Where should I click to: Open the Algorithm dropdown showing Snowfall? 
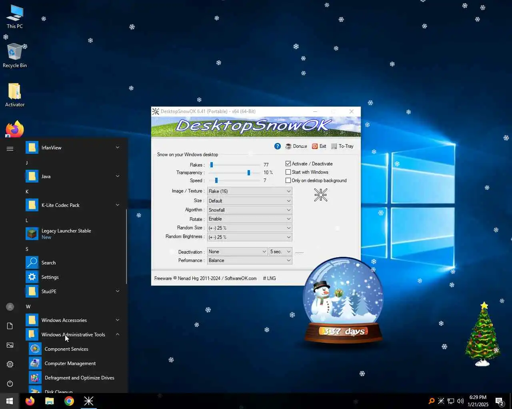point(250,210)
